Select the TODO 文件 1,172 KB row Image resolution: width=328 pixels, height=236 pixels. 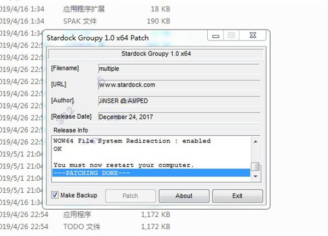[85, 227]
